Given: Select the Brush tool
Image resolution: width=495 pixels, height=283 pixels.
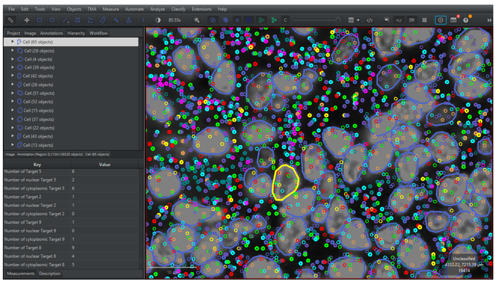Looking at the screenshot, I should point(103,20).
